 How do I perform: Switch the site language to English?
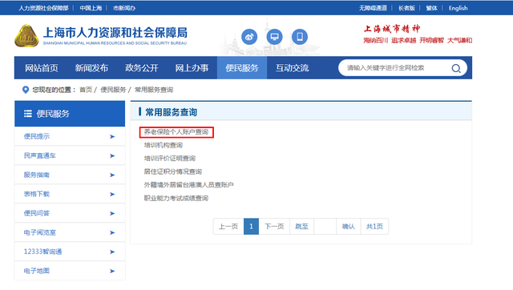(458, 8)
